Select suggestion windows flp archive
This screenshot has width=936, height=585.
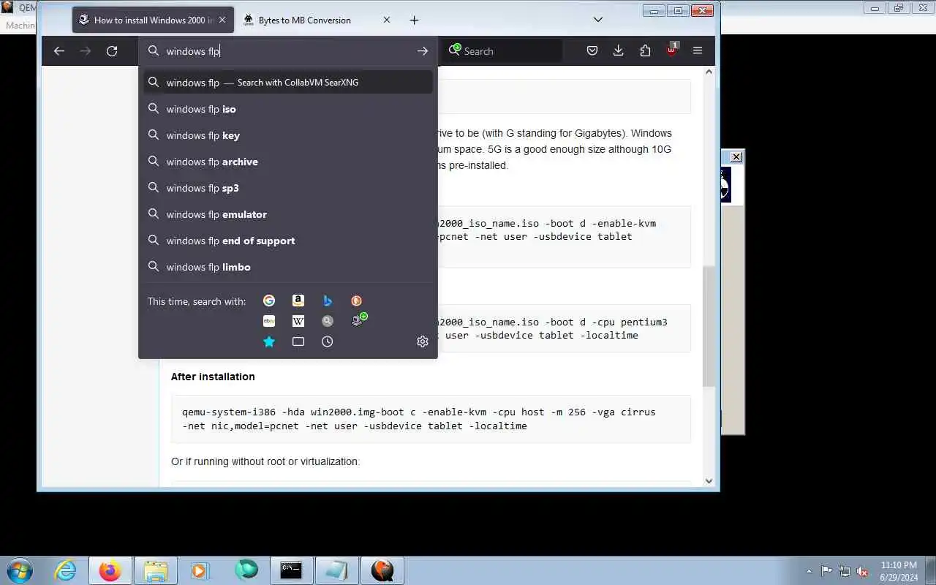click(x=288, y=162)
